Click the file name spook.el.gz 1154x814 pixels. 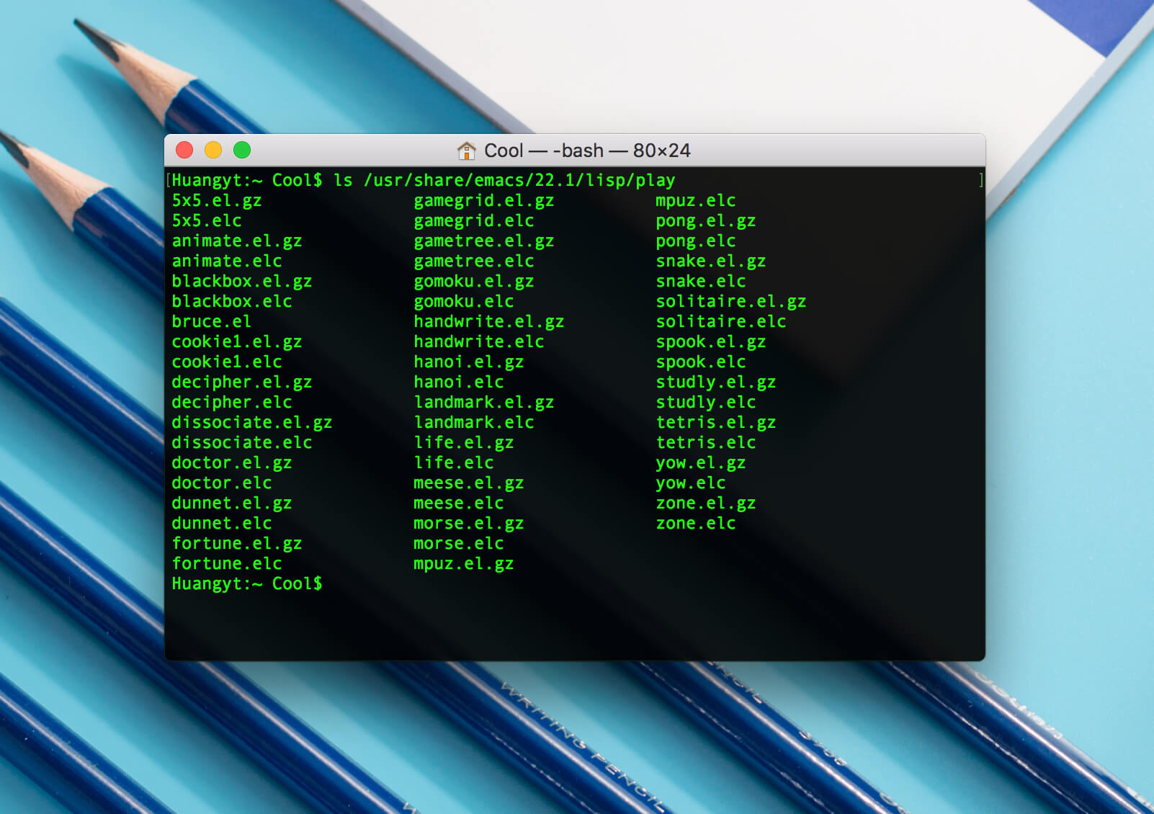[x=711, y=341]
